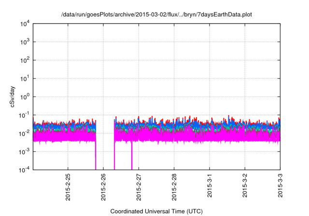Click the 10^4 y-axis tick label
This screenshot has width=309, height=216.
pos(25,24)
